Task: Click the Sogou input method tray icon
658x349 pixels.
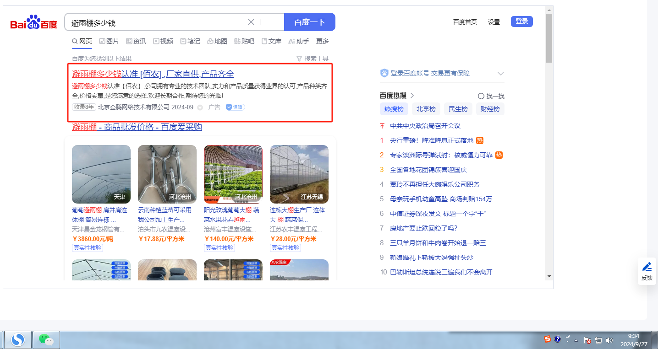Action: pyautogui.click(x=548, y=339)
